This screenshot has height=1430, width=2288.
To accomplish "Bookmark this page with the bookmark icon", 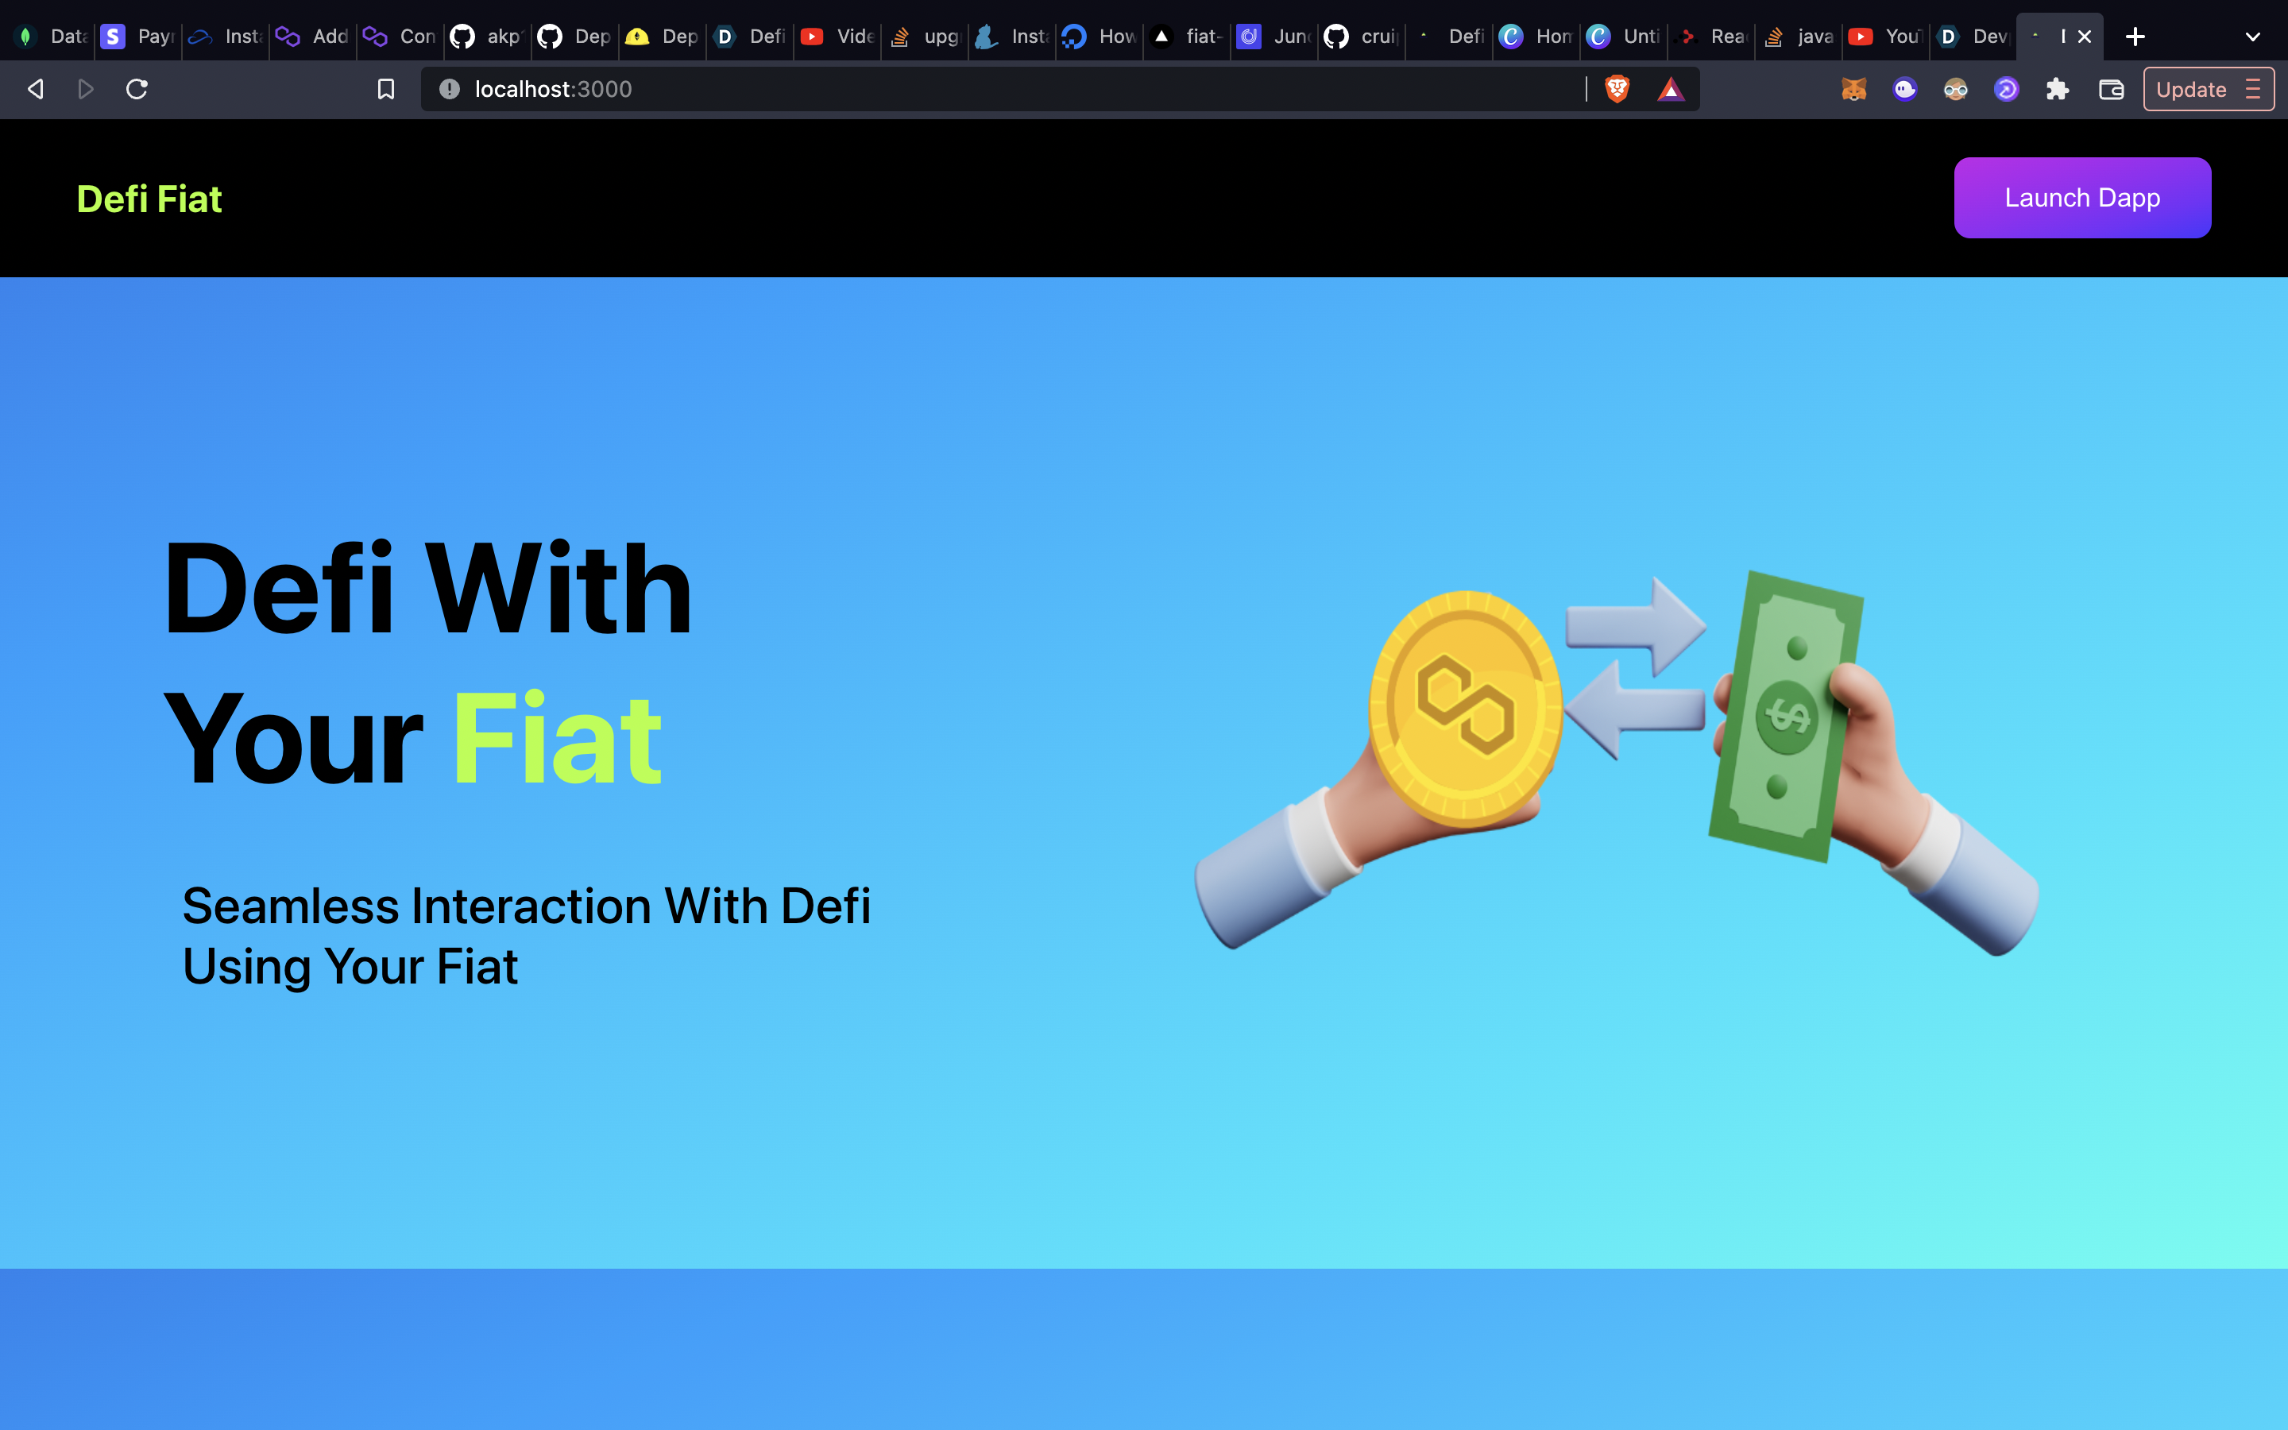I will pyautogui.click(x=386, y=89).
